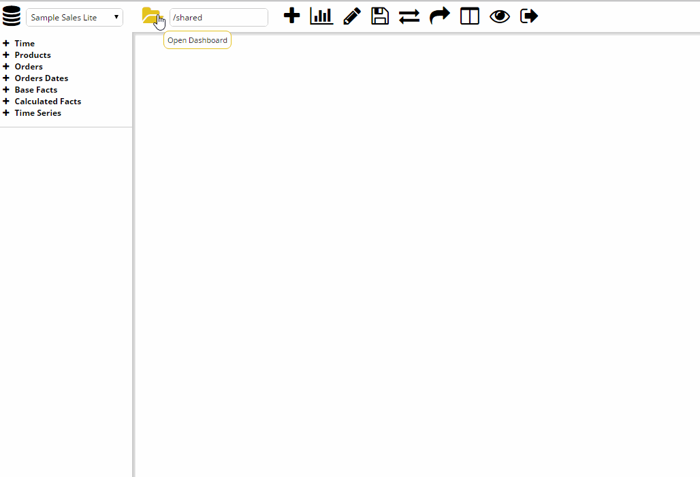
Task: Toggle preview with the eye icon
Action: [500, 16]
